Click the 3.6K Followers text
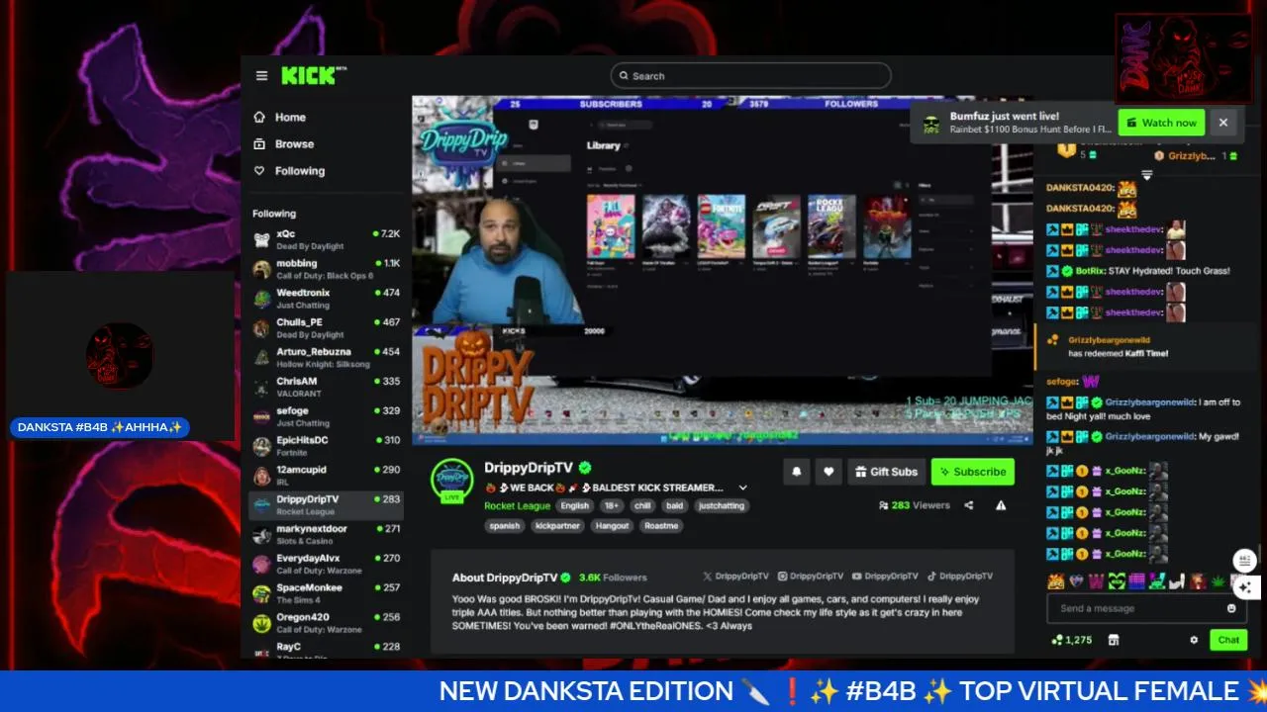 click(x=613, y=578)
